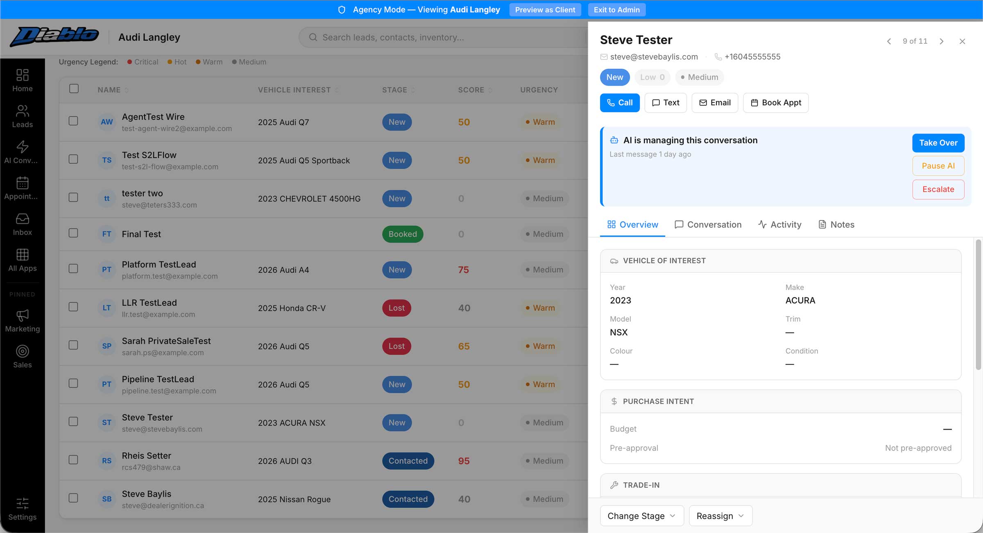Sort leads by the Name column

click(113, 90)
